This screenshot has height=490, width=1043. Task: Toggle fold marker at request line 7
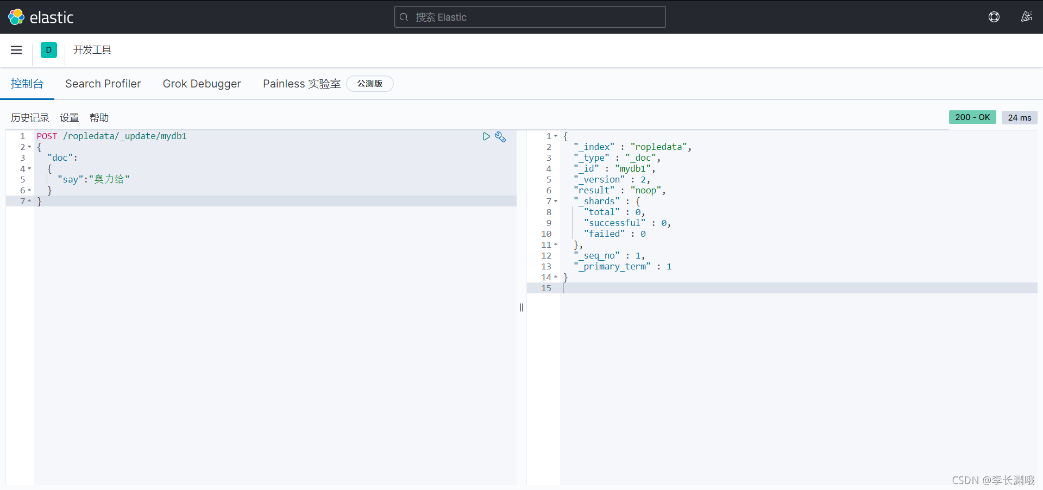pos(29,202)
